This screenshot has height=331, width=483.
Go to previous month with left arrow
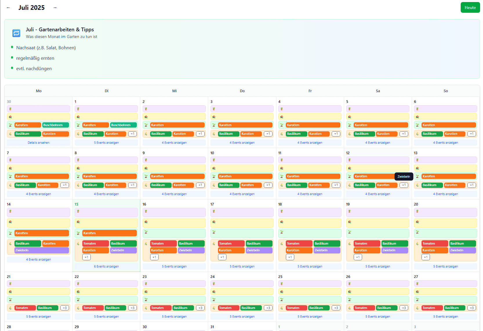8,8
